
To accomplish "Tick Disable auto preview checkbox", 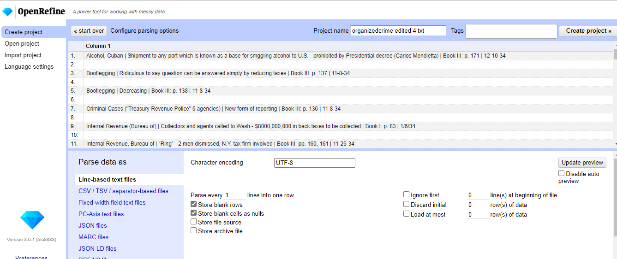I will click(562, 173).
